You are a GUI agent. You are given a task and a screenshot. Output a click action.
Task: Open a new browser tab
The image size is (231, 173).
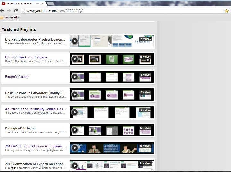[x=51, y=4]
